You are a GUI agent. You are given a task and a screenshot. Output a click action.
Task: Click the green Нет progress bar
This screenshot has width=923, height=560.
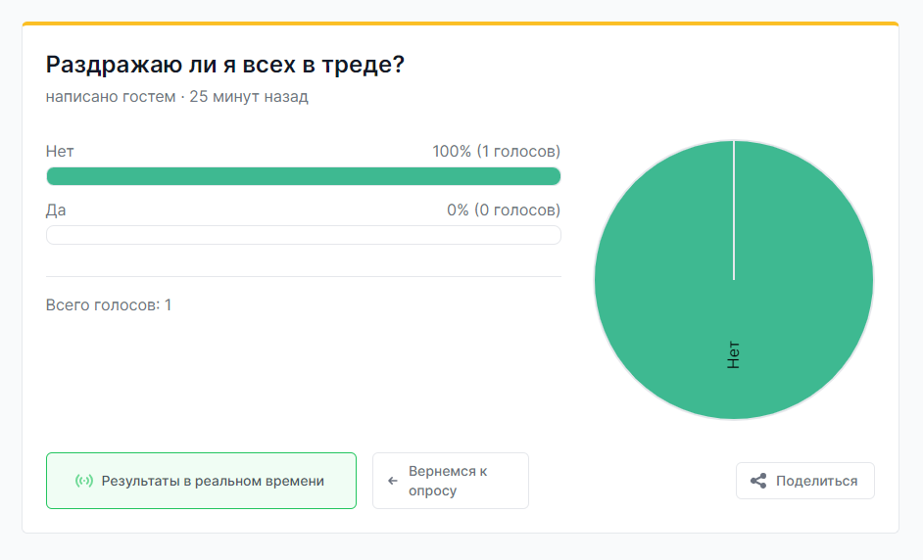tap(303, 176)
